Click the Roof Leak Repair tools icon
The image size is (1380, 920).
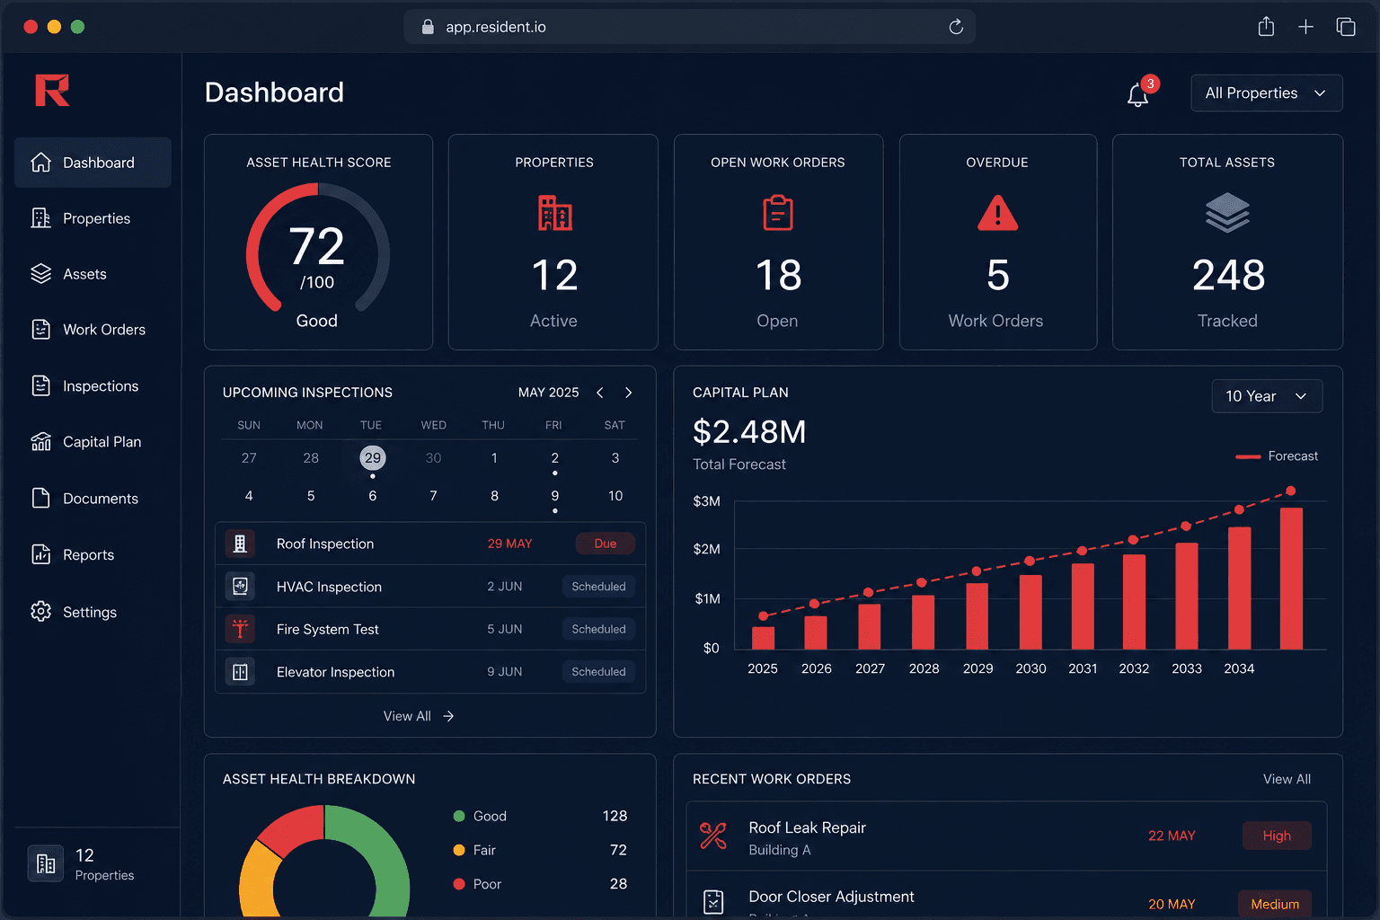713,836
